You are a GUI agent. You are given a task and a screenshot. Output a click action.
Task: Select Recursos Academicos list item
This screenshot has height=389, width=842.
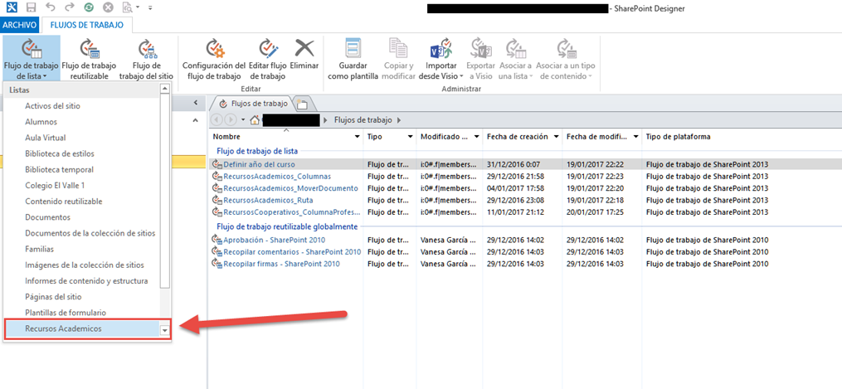point(81,328)
